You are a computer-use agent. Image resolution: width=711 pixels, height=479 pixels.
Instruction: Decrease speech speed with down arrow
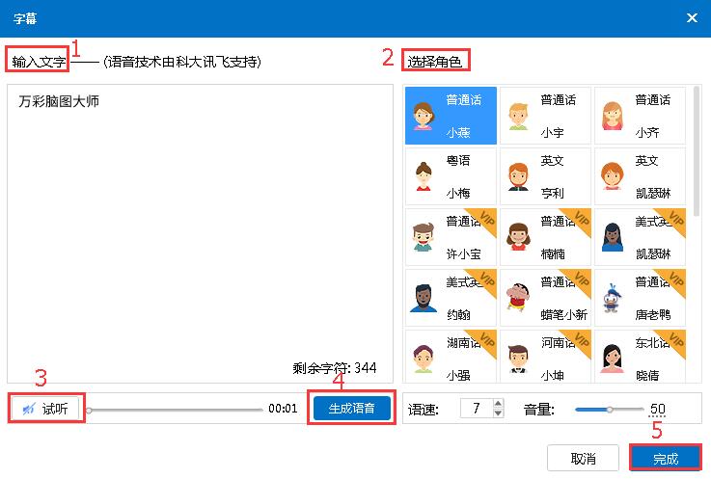pos(498,413)
